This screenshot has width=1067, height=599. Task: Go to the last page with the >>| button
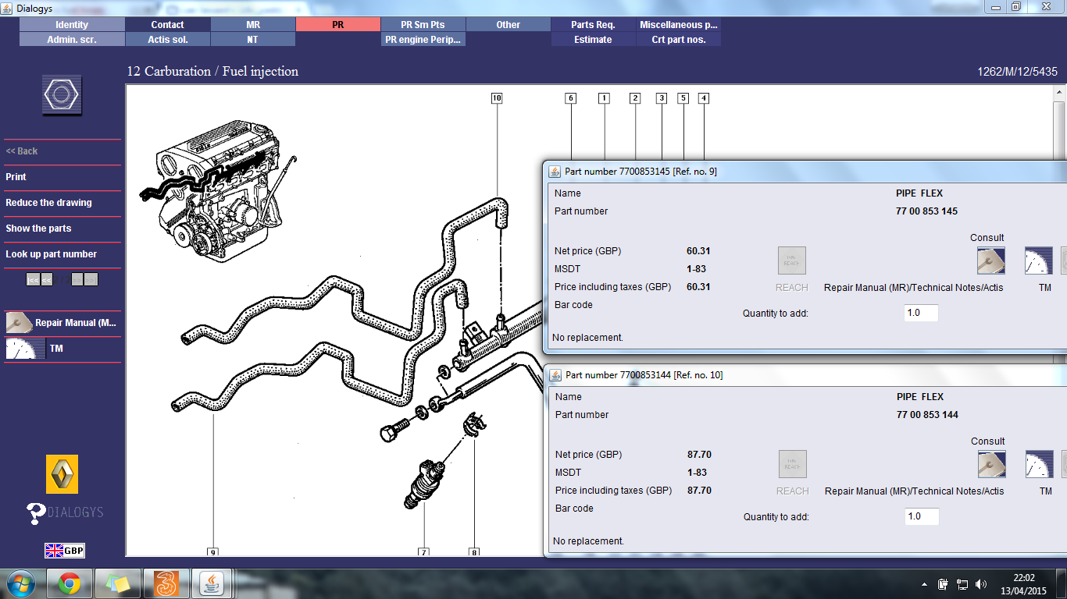coord(91,279)
